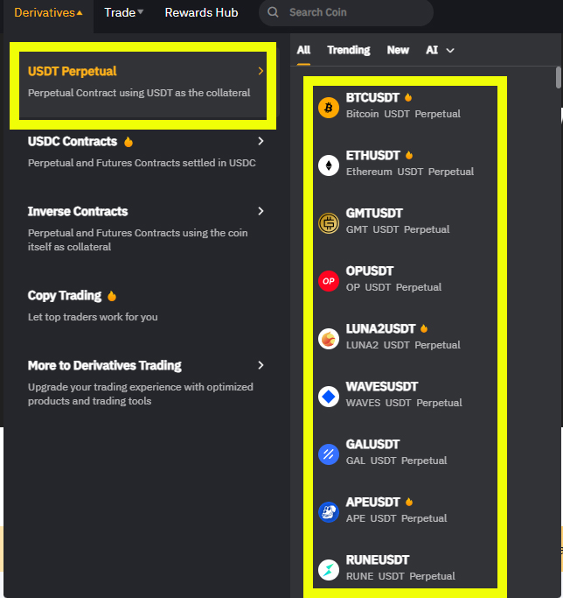563x598 pixels.
Task: Open the Trade dropdown menu
Action: pos(124,12)
